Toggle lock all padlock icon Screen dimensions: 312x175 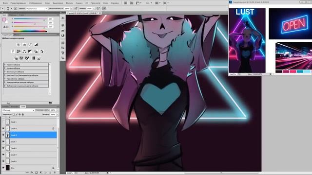[23, 115]
